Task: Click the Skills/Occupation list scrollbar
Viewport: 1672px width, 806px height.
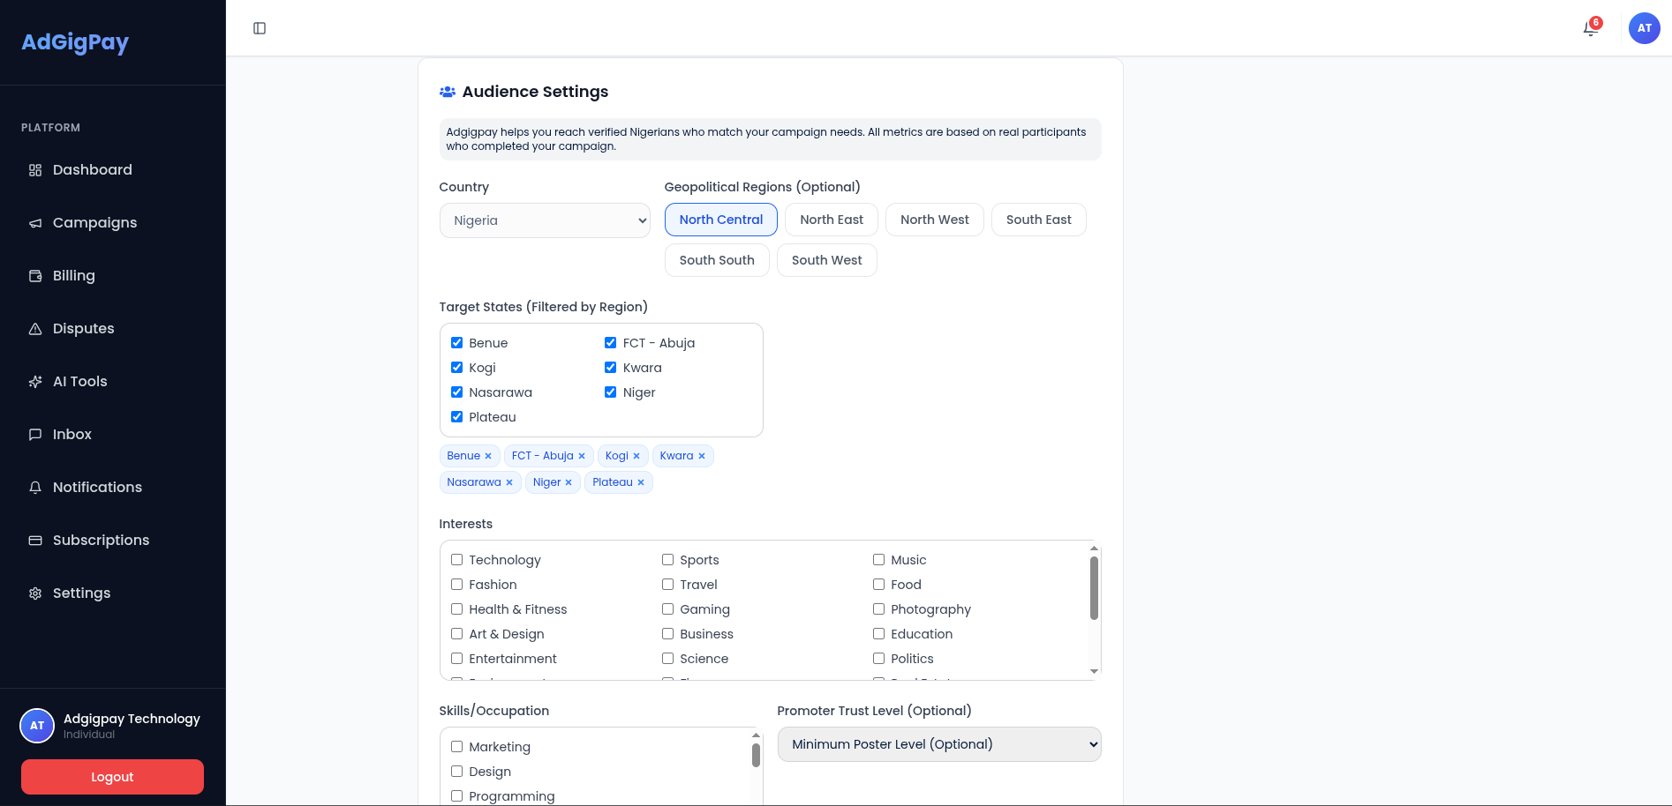Action: pyautogui.click(x=756, y=756)
